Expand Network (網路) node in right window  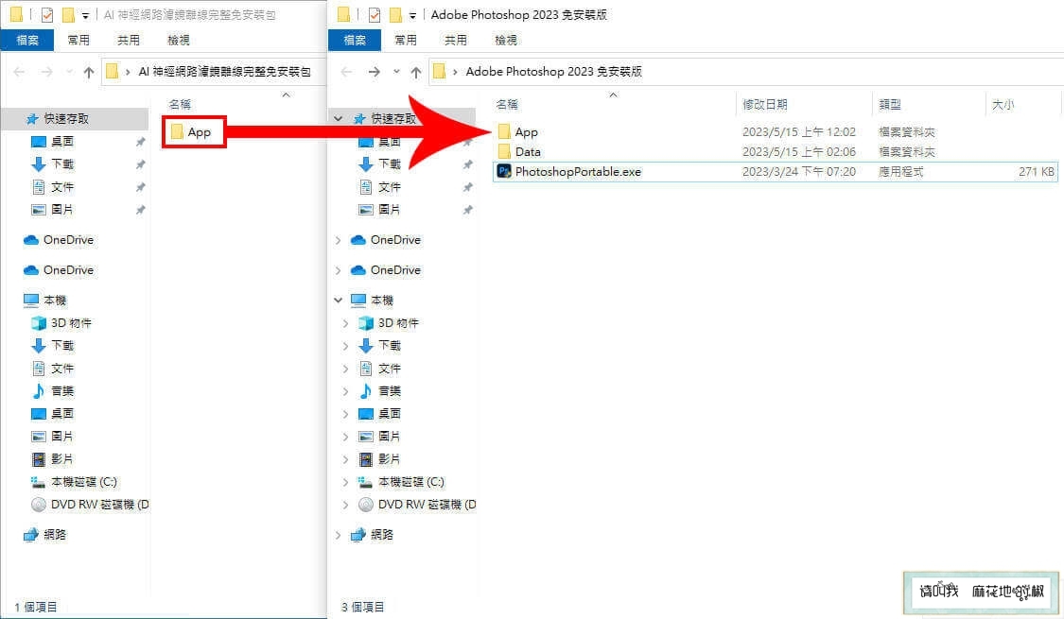click(x=338, y=535)
